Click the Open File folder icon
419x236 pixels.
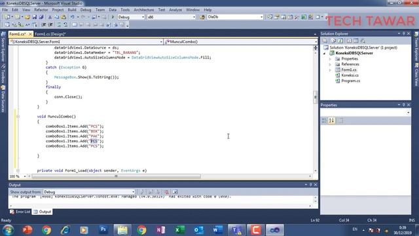tap(27, 17)
